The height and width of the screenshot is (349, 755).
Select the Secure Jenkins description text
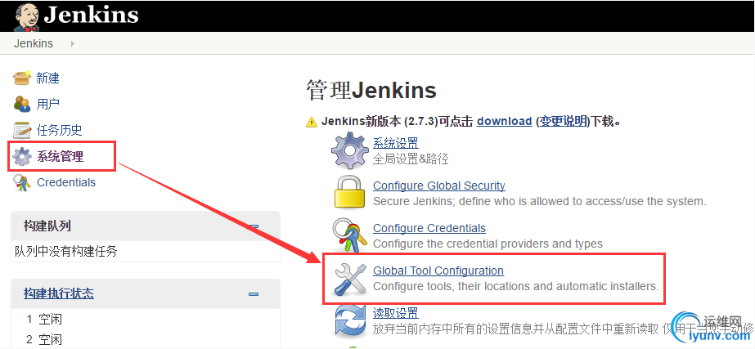pos(540,201)
